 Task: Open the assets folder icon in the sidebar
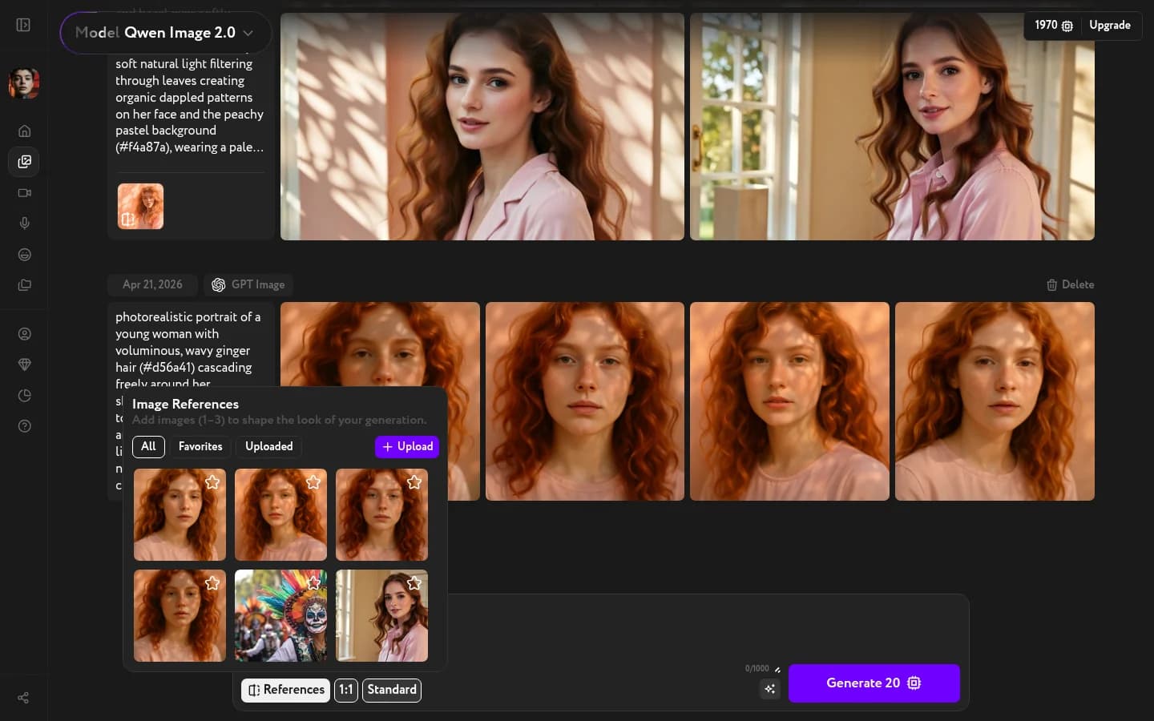click(24, 284)
